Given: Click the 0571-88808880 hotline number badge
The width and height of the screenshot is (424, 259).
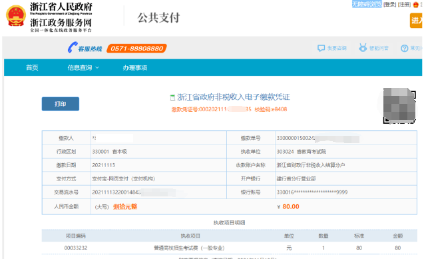Looking at the screenshot, I should coord(136,49).
